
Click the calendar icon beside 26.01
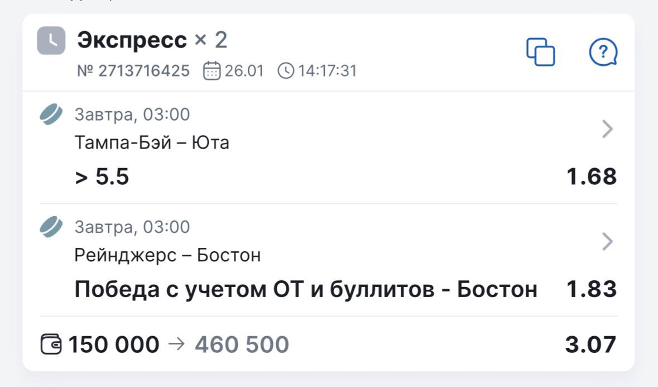(x=212, y=71)
